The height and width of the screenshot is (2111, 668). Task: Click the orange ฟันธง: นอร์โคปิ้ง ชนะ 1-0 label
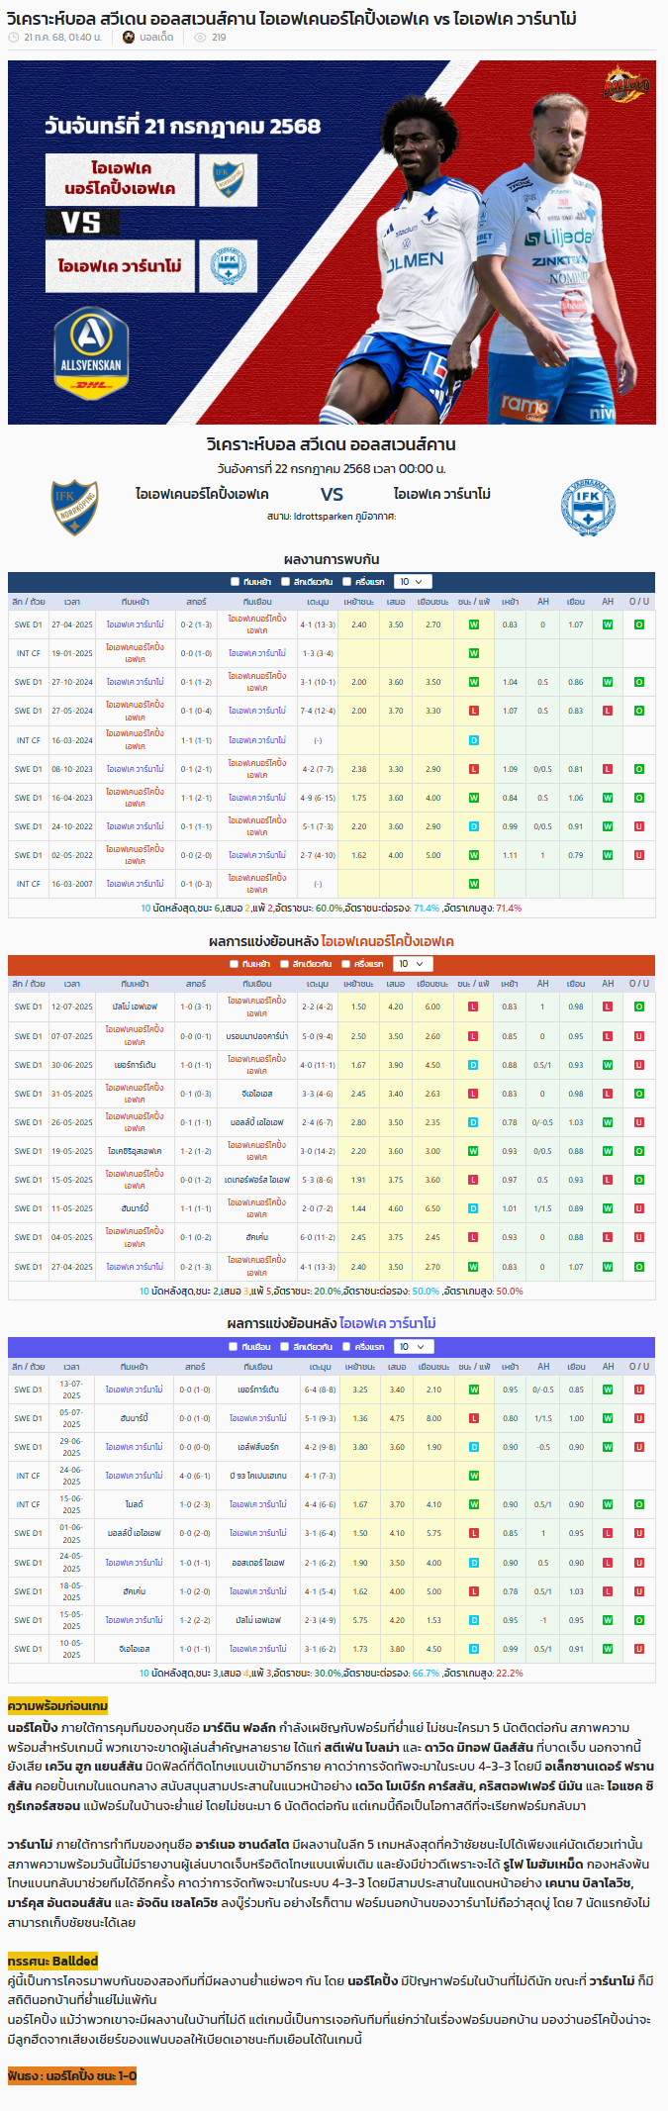[x=72, y=2075]
